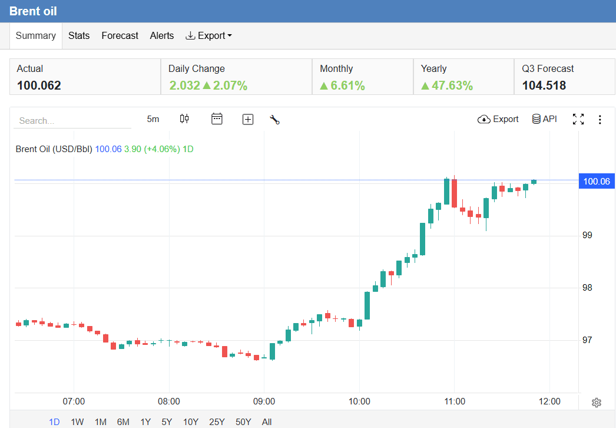Click the Brent Oil (USD/Bbl) chart legend
Viewport: 616px width, 428px height.
pyautogui.click(x=54, y=149)
